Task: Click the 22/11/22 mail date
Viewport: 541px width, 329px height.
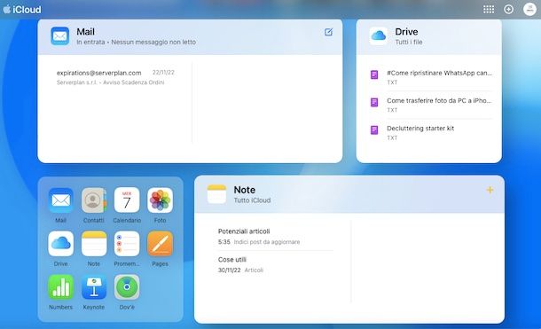Action: pyautogui.click(x=163, y=73)
